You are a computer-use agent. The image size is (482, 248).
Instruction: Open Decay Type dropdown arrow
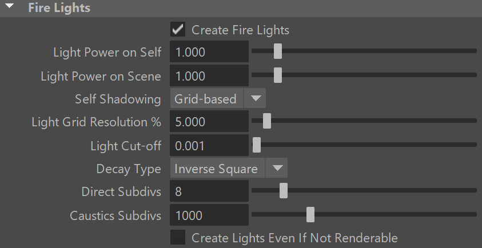pos(277,169)
